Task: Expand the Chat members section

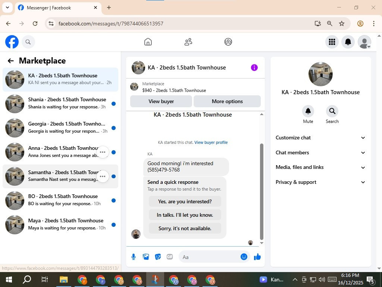Action: point(320,152)
